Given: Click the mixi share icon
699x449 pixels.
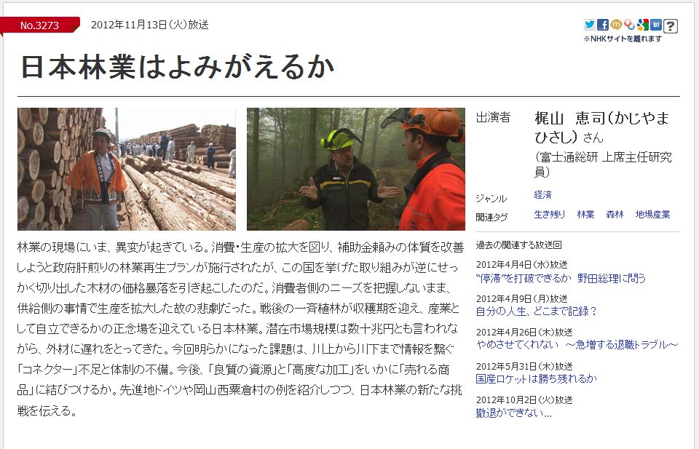Looking at the screenshot, I should click(x=616, y=25).
